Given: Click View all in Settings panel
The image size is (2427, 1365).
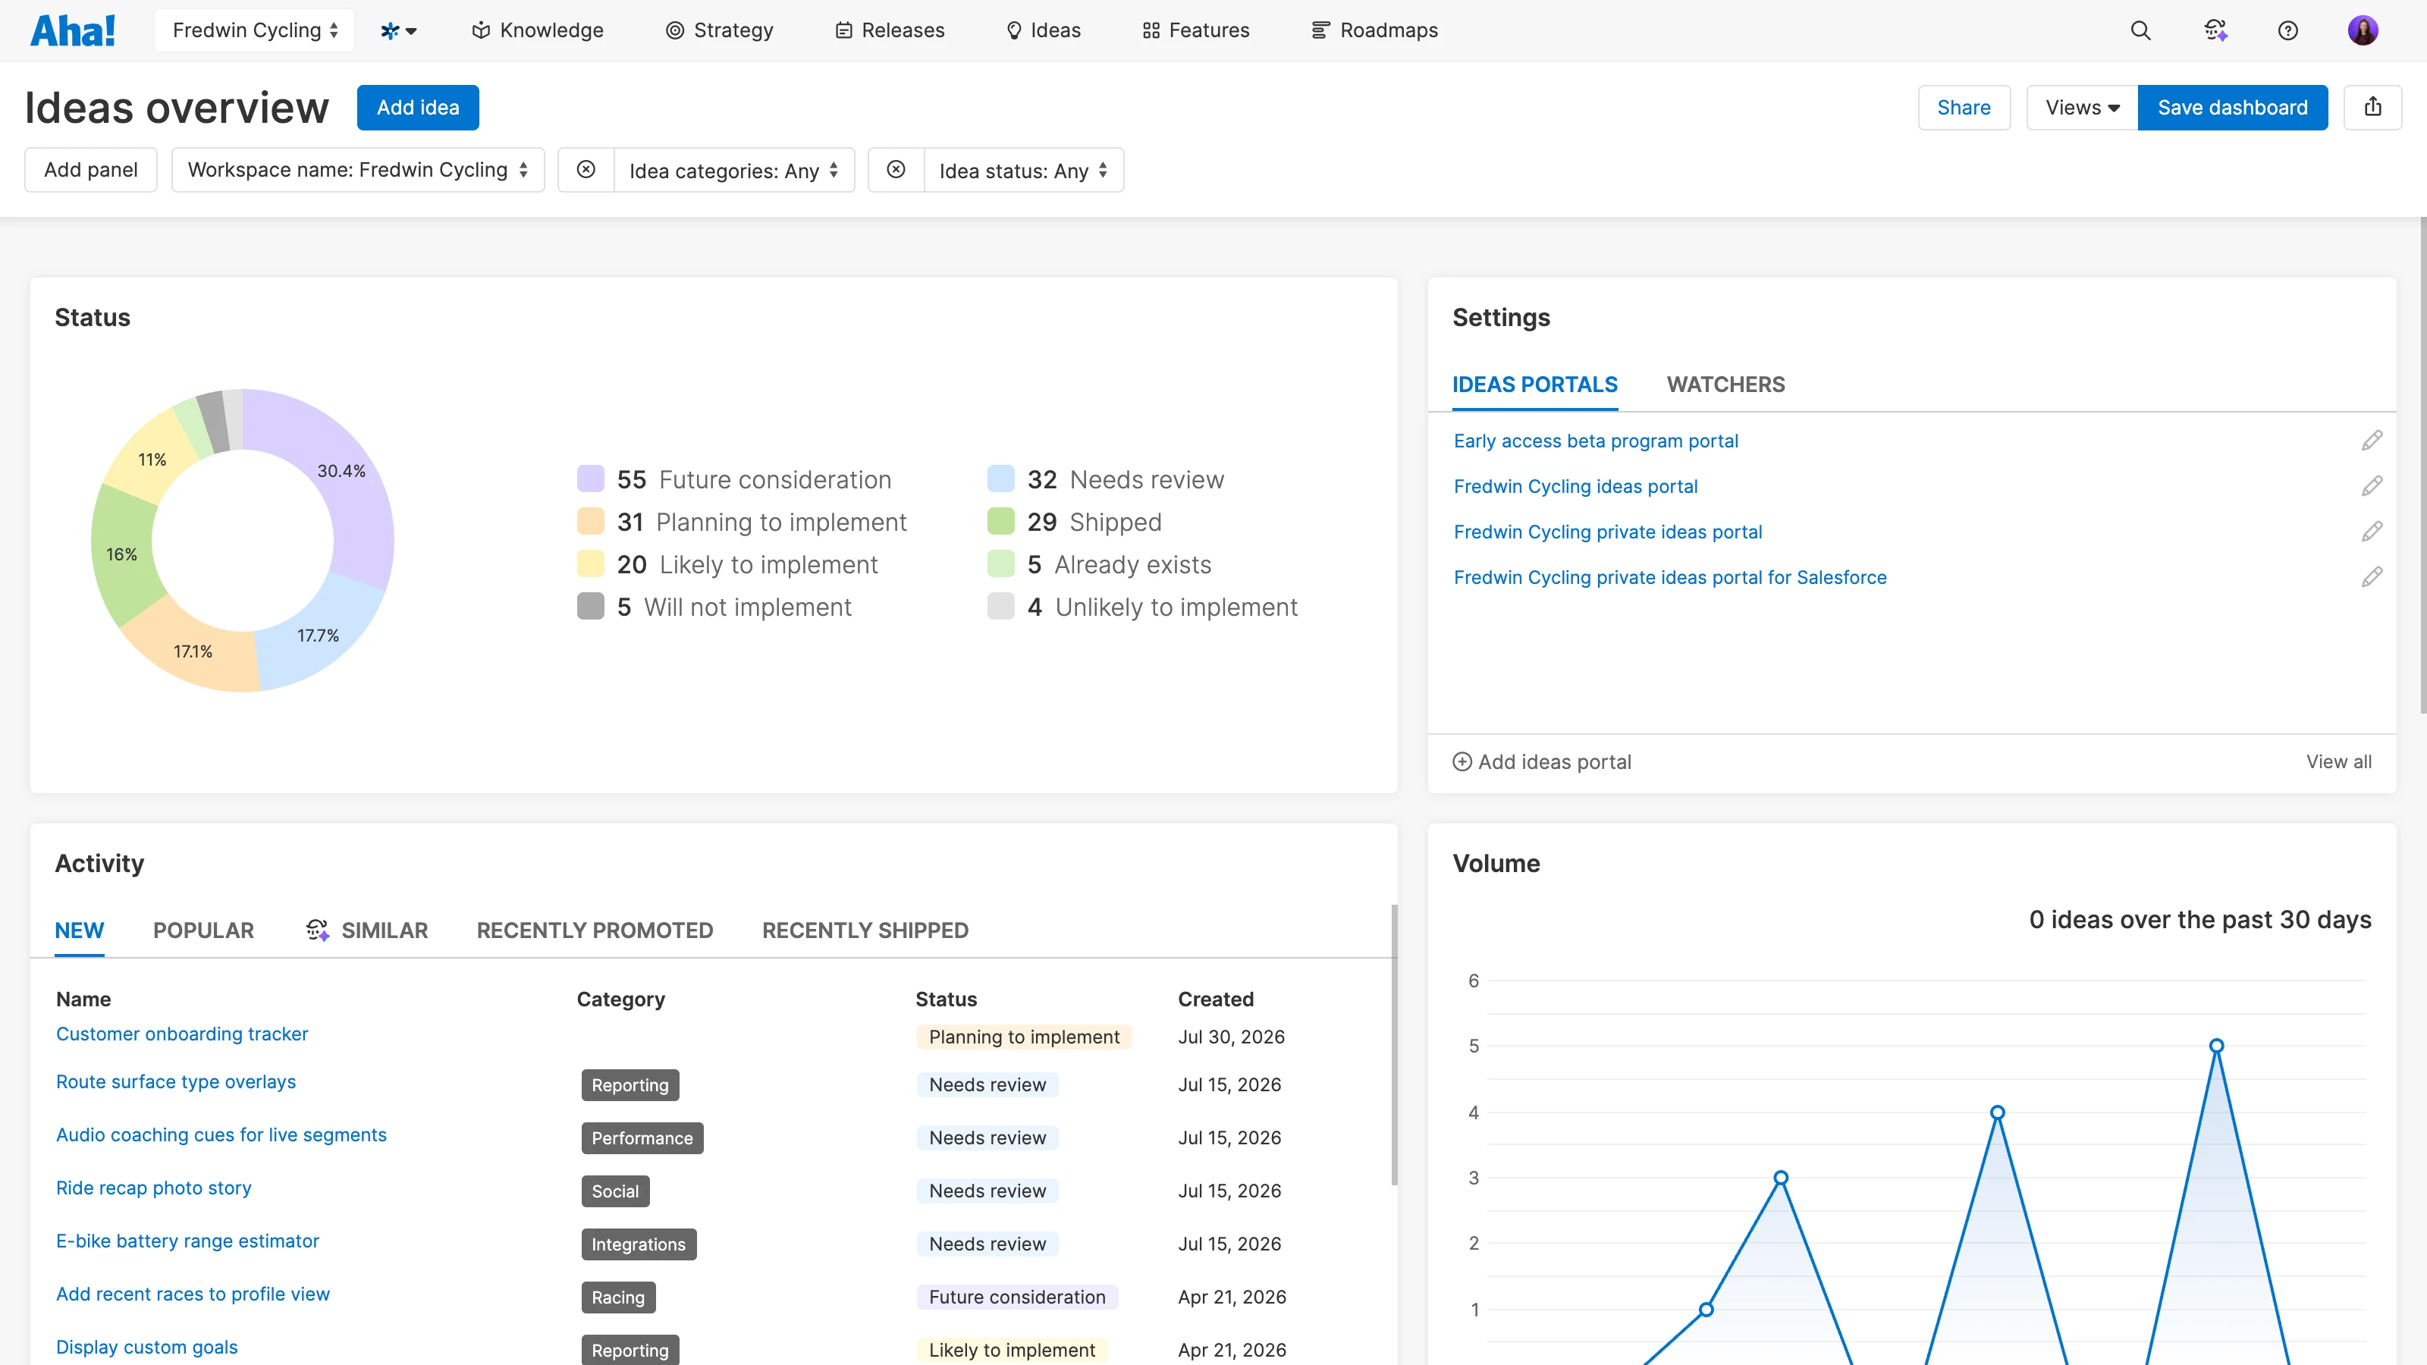Looking at the screenshot, I should point(2338,761).
